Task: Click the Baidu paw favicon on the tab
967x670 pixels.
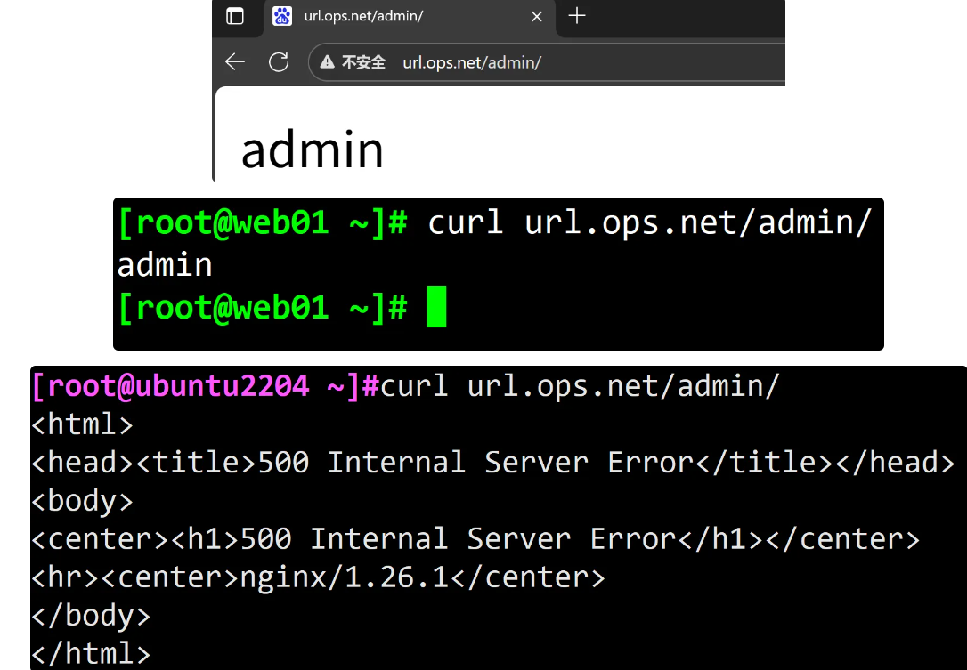Action: click(x=282, y=16)
